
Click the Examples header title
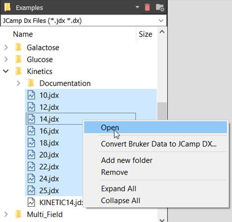tap(29, 8)
